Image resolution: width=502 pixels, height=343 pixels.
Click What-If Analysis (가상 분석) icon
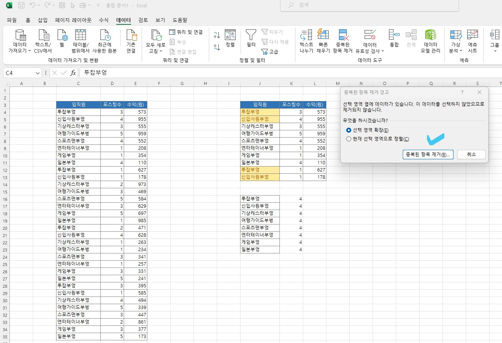pyautogui.click(x=455, y=35)
